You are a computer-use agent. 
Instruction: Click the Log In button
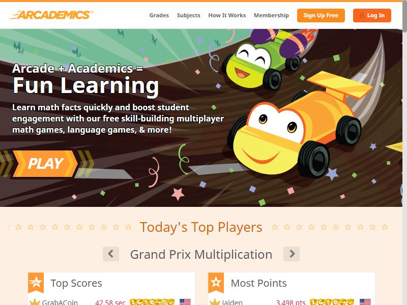pos(372,15)
